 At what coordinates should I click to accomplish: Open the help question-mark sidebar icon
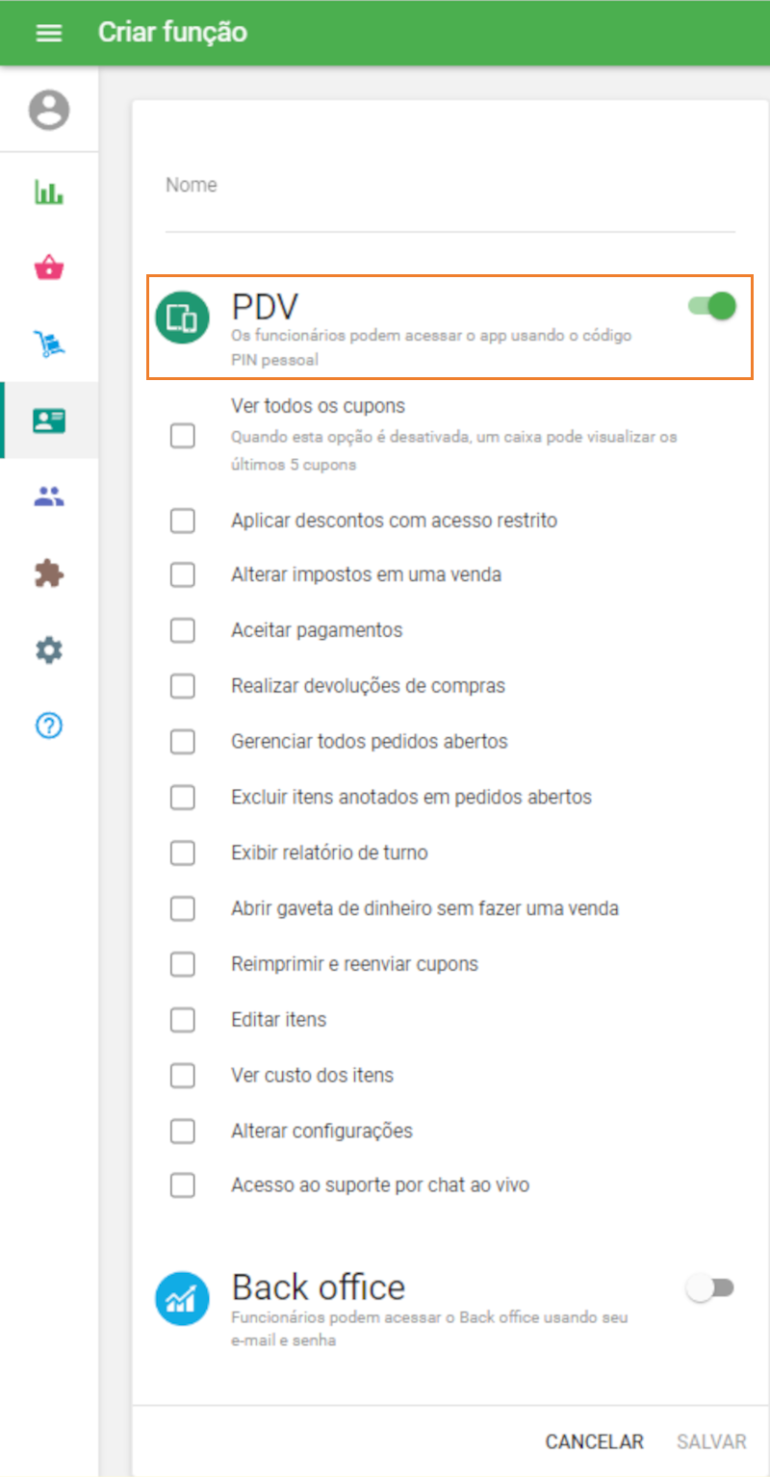click(x=49, y=726)
